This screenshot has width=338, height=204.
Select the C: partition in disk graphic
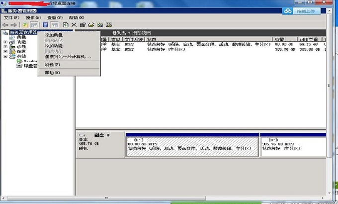click(x=192, y=144)
